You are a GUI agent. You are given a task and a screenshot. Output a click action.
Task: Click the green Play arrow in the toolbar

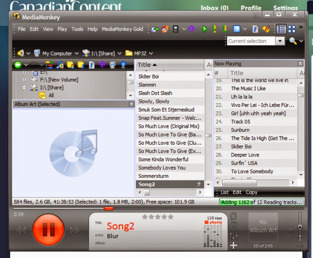(x=204, y=29)
